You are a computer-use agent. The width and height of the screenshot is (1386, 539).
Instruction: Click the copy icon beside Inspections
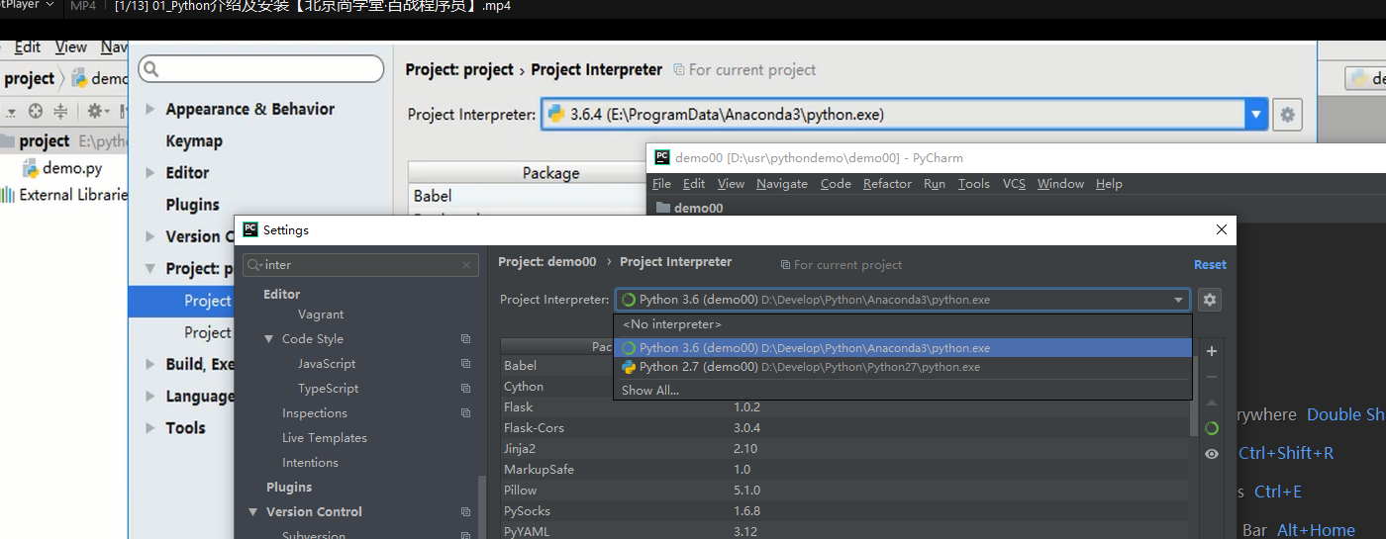pos(465,413)
